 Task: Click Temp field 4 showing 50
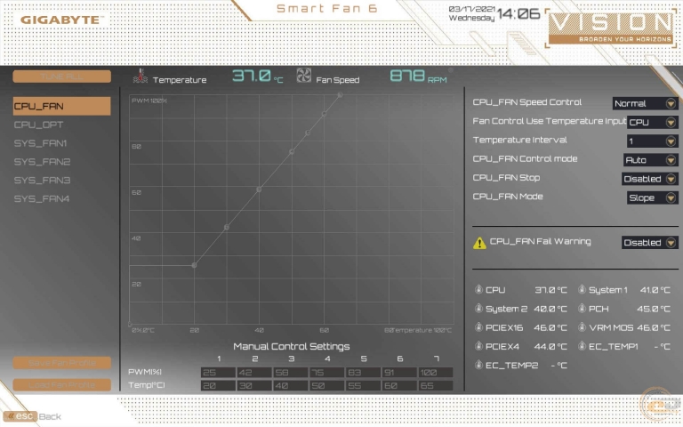[326, 385]
